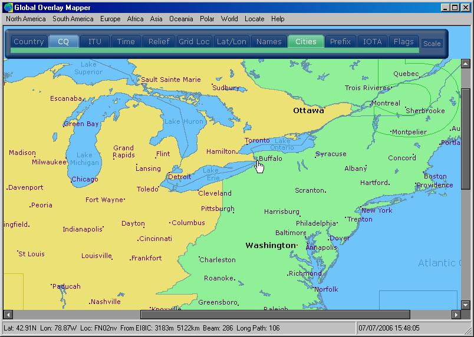Click the Lat 42.91N status bar reading
The image size is (474, 337).
pos(20,328)
